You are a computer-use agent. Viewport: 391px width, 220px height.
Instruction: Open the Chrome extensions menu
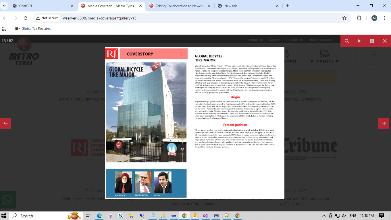[359, 18]
